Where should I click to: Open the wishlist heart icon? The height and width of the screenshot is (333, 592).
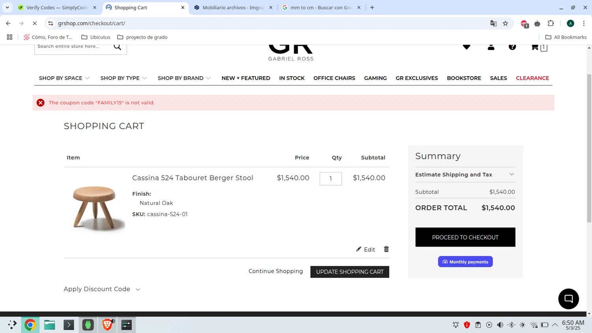(x=466, y=47)
